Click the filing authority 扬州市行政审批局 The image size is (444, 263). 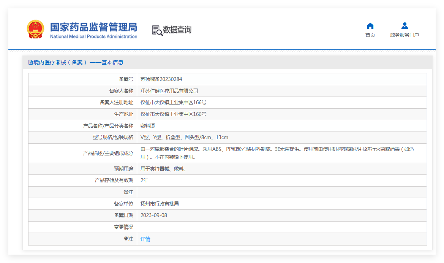160,204
